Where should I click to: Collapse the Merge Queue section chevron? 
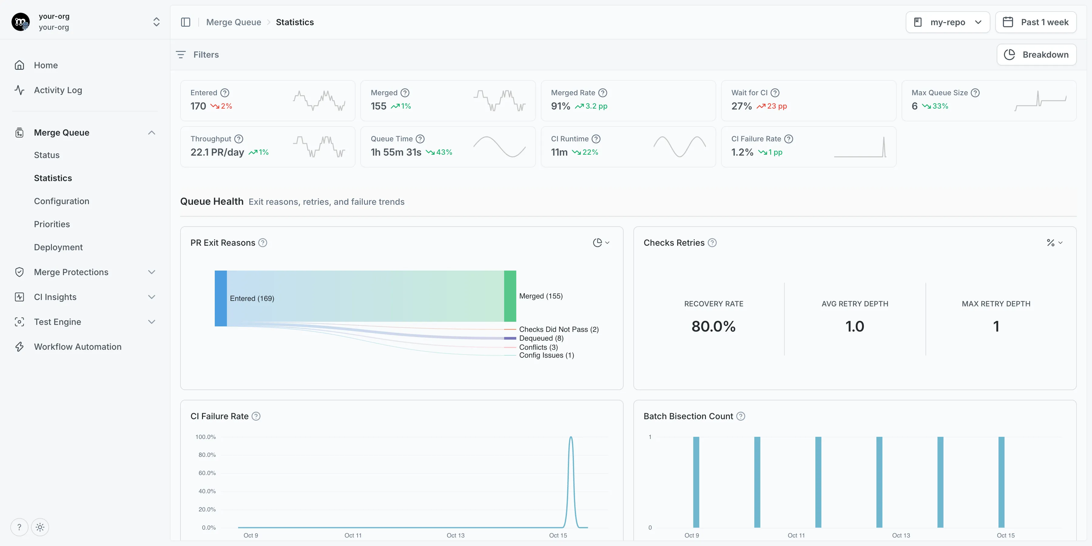pos(152,133)
